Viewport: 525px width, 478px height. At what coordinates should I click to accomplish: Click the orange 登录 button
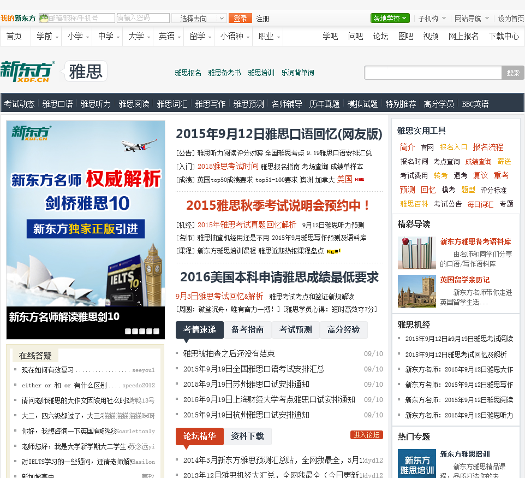(x=240, y=19)
